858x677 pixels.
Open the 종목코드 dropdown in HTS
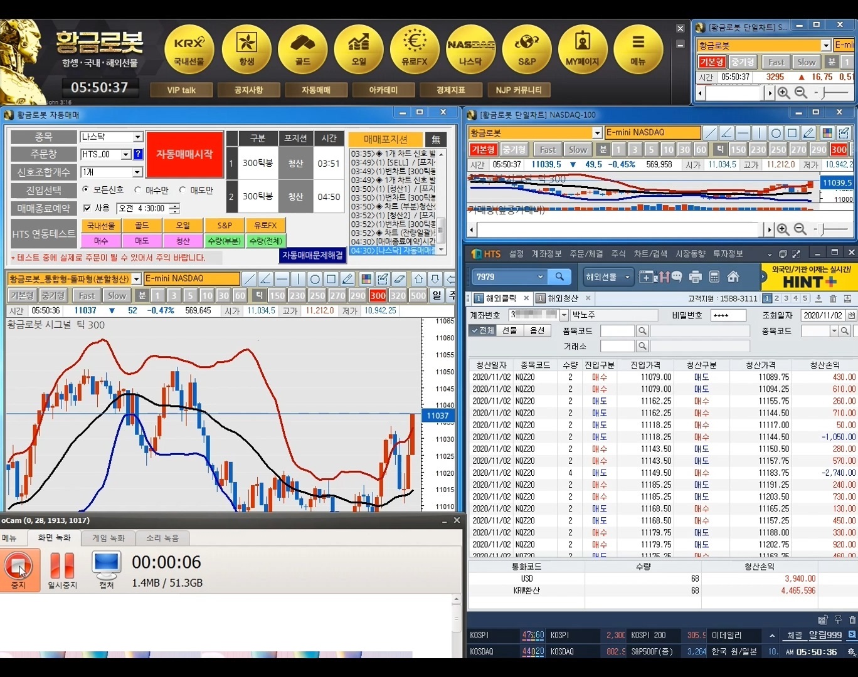834,331
